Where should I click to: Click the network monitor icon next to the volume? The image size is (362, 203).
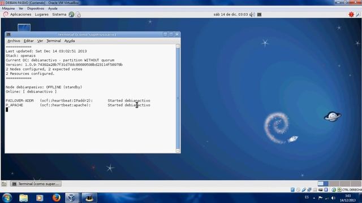[259, 15]
